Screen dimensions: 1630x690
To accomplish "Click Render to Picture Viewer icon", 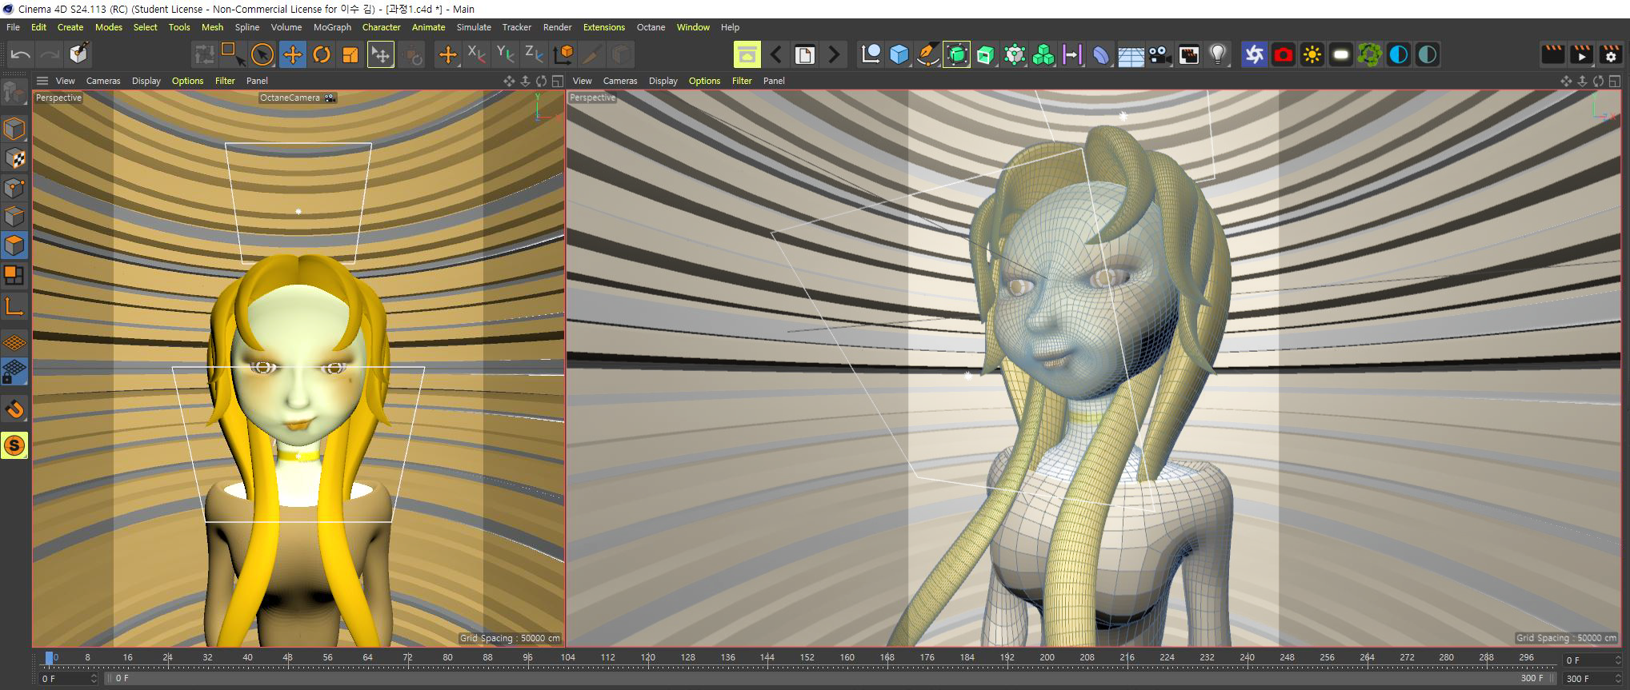I will point(1582,54).
